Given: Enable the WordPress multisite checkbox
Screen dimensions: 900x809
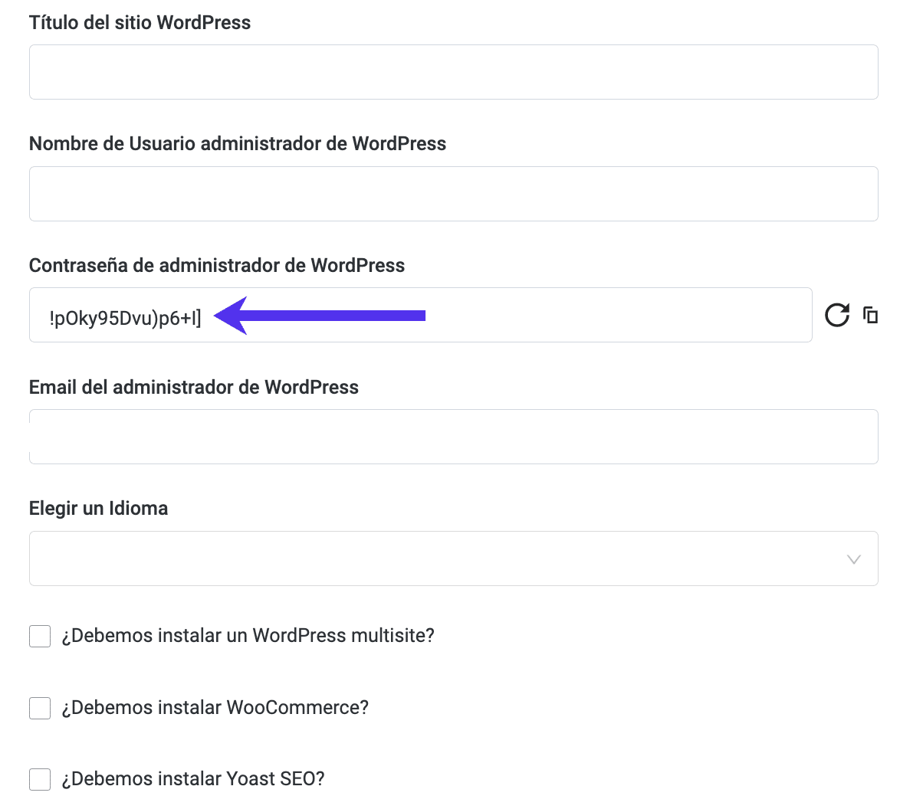Looking at the screenshot, I should point(40,636).
